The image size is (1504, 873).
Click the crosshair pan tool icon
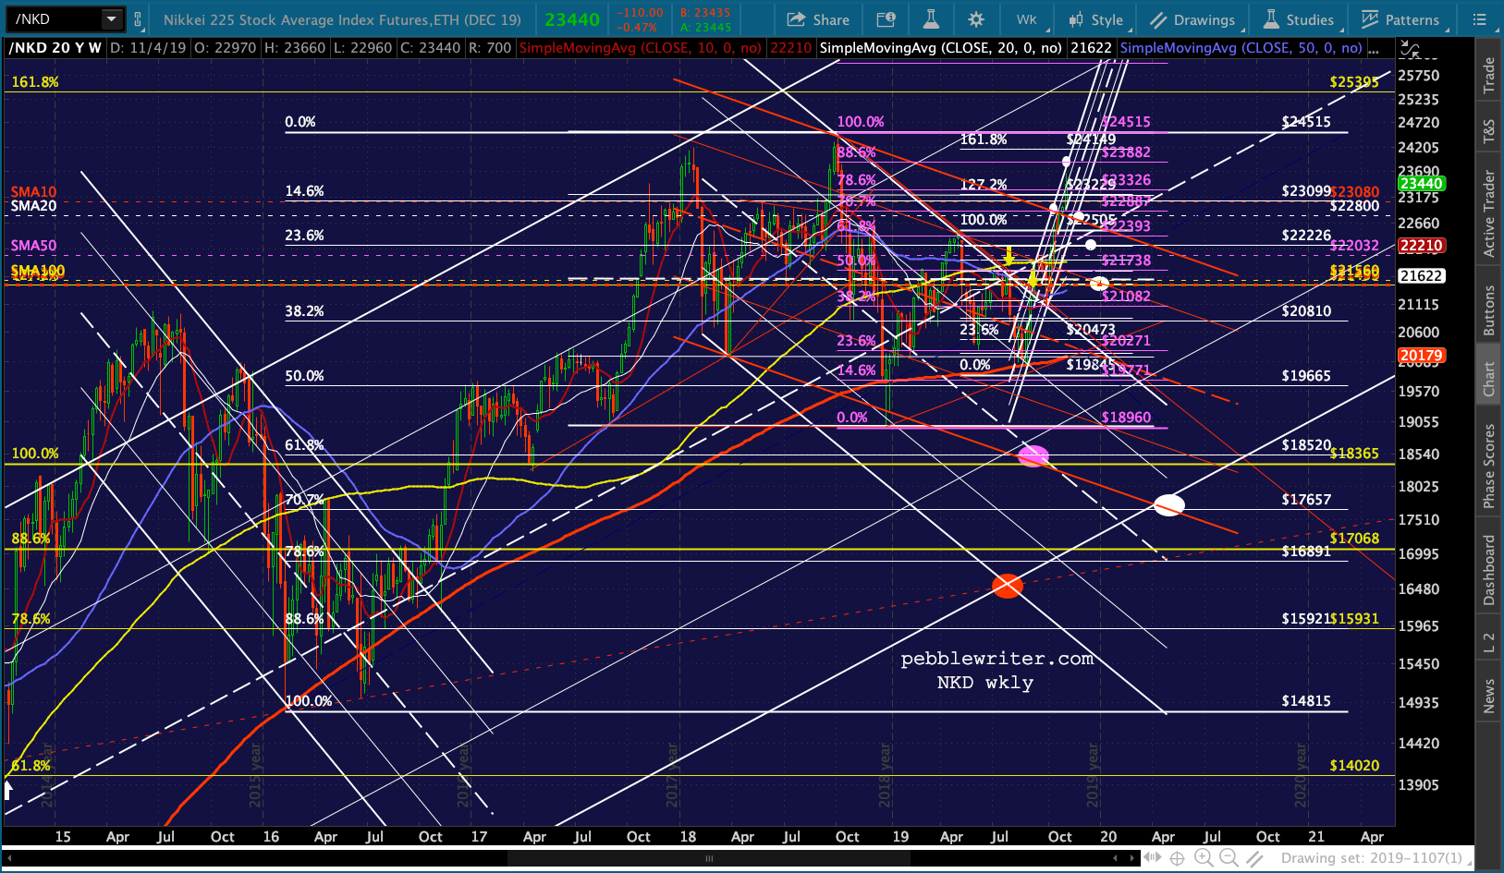click(x=1177, y=858)
